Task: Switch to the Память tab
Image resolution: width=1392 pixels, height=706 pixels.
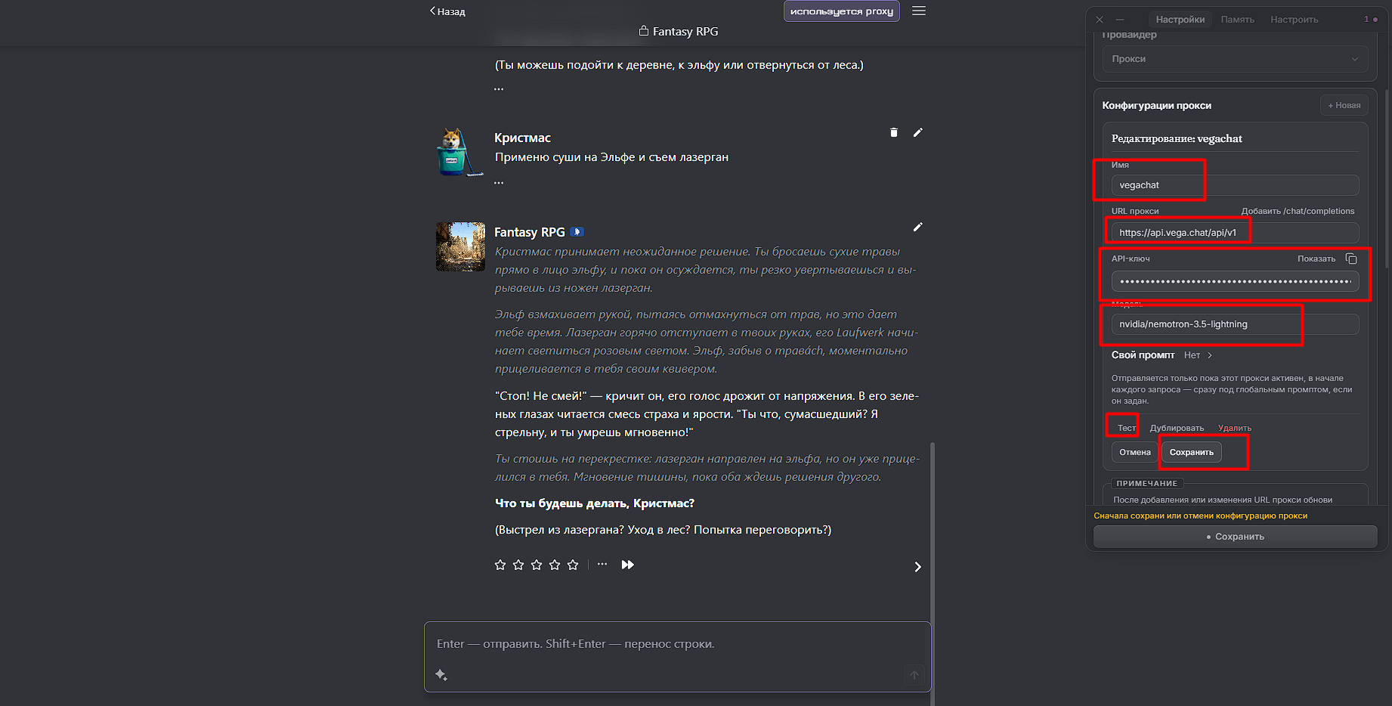Action: 1237,20
